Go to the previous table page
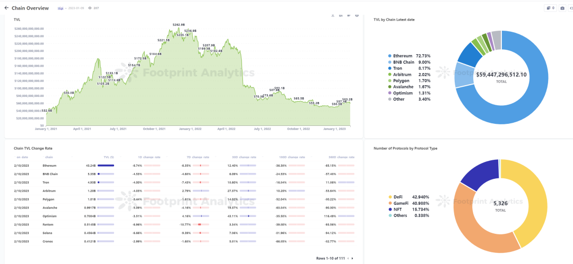This screenshot has height=264, width=573. tap(348, 258)
